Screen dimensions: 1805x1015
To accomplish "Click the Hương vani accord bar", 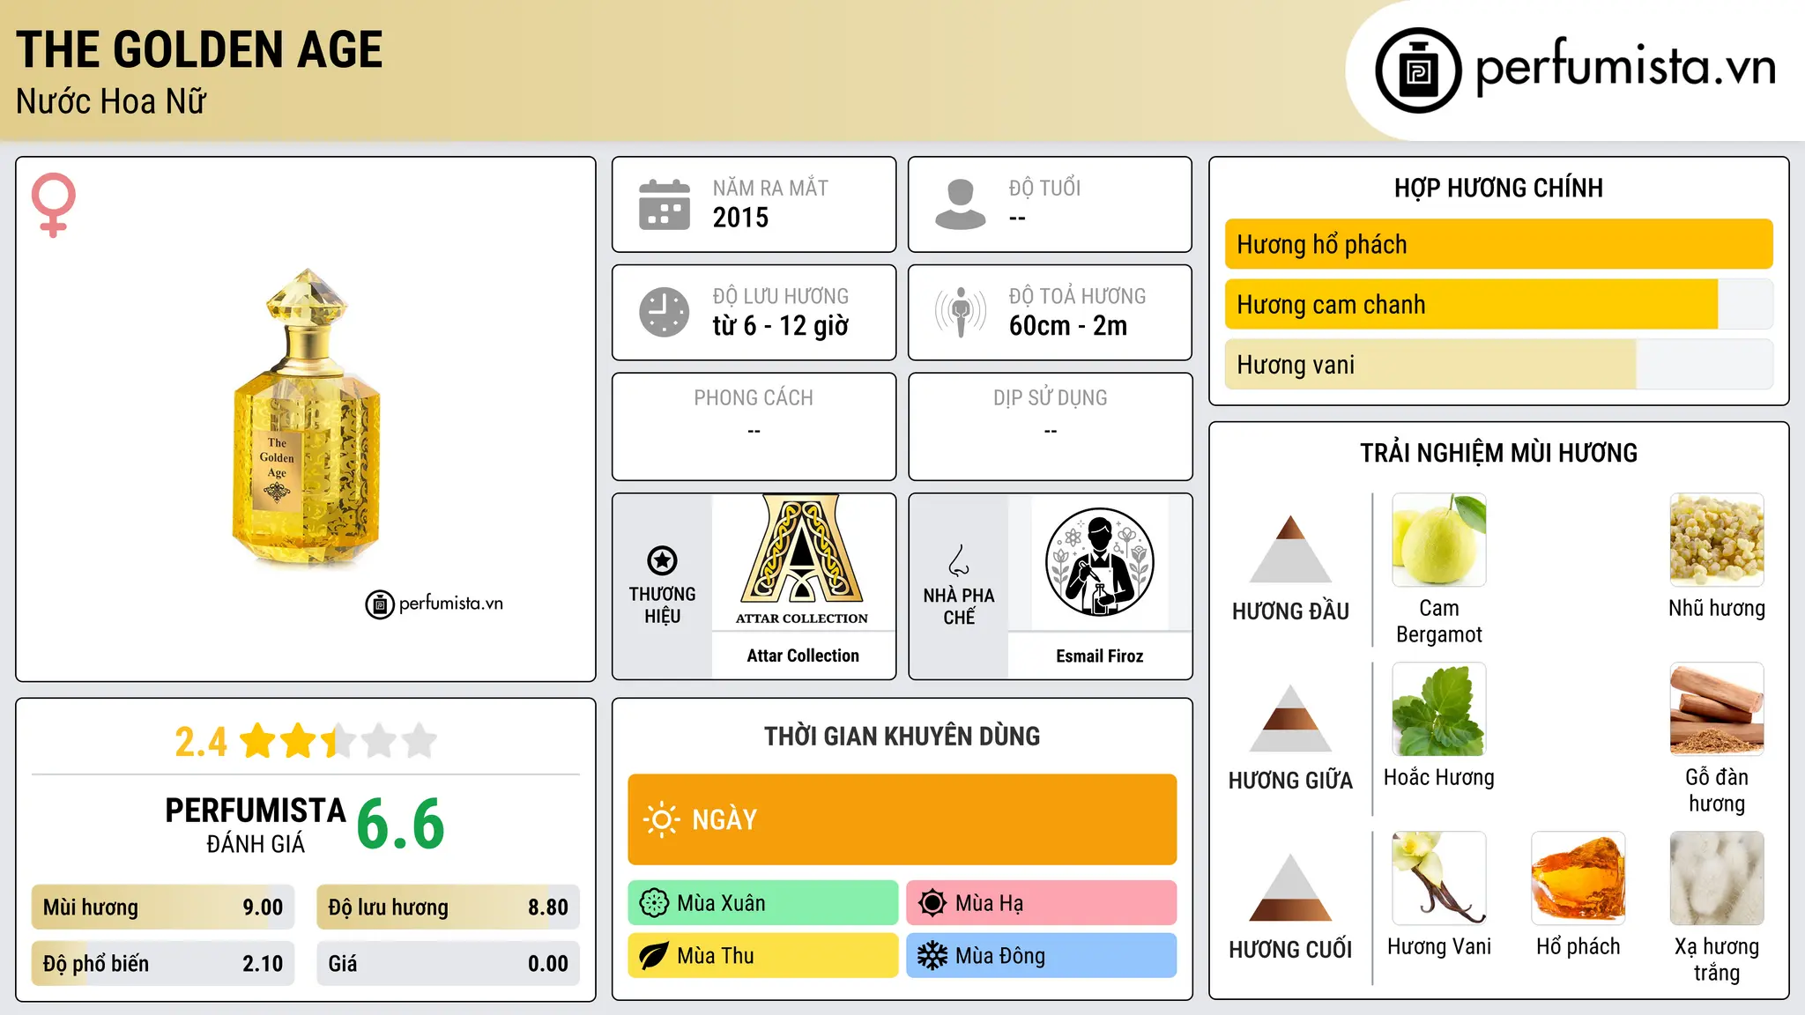I will [1499, 364].
